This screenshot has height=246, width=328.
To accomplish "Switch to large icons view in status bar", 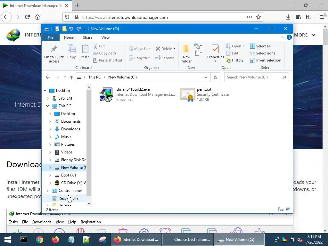I will click(x=288, y=209).
